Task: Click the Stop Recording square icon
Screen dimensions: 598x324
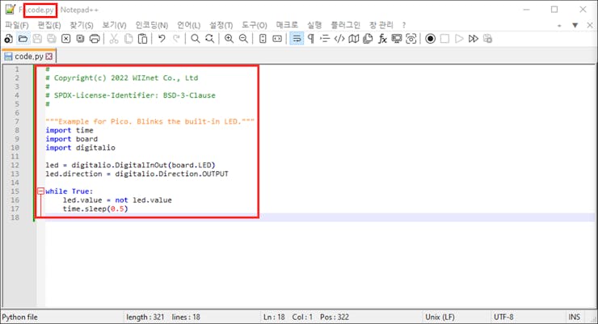Action: (x=444, y=39)
